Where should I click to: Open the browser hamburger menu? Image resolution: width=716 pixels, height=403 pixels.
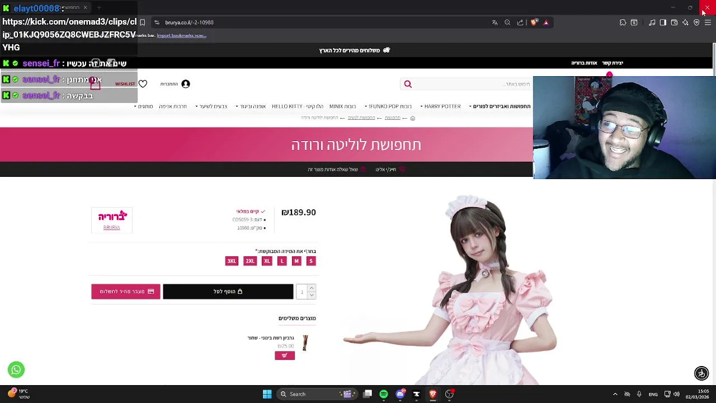pos(708,22)
